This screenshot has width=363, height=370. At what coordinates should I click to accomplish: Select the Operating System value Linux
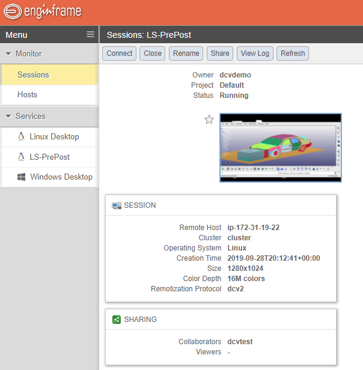[237, 248]
